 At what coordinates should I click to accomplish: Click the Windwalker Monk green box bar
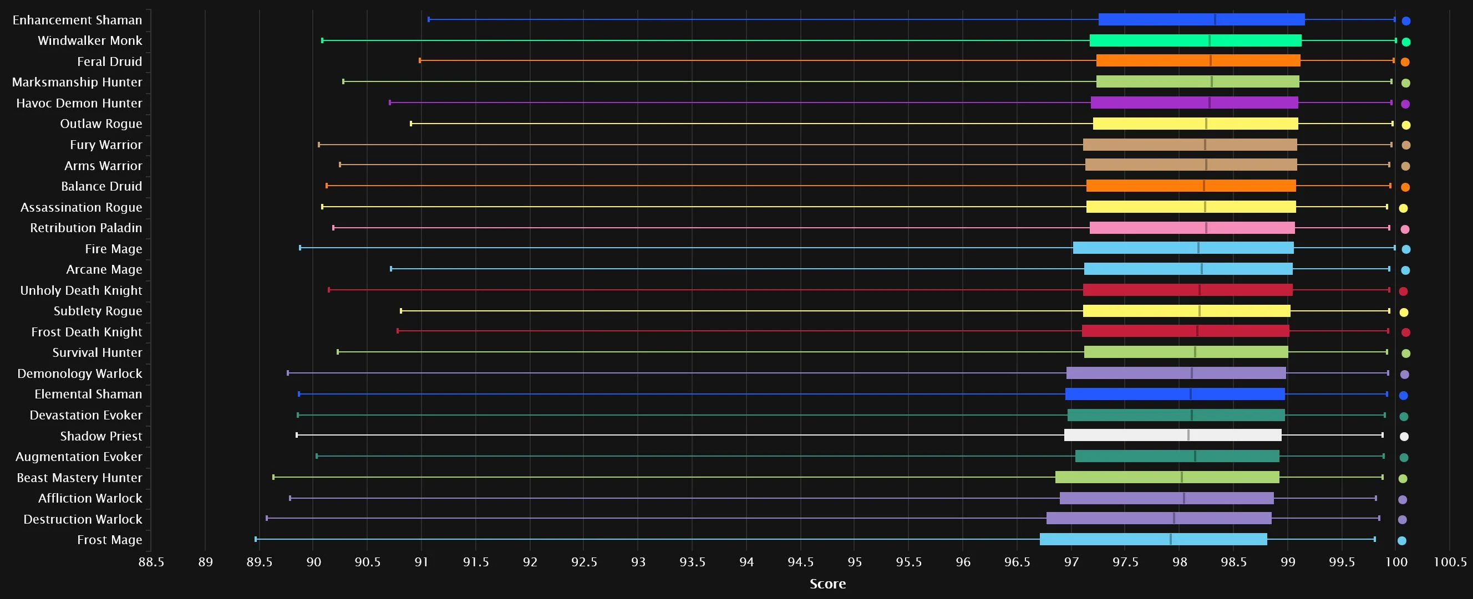tap(1195, 40)
